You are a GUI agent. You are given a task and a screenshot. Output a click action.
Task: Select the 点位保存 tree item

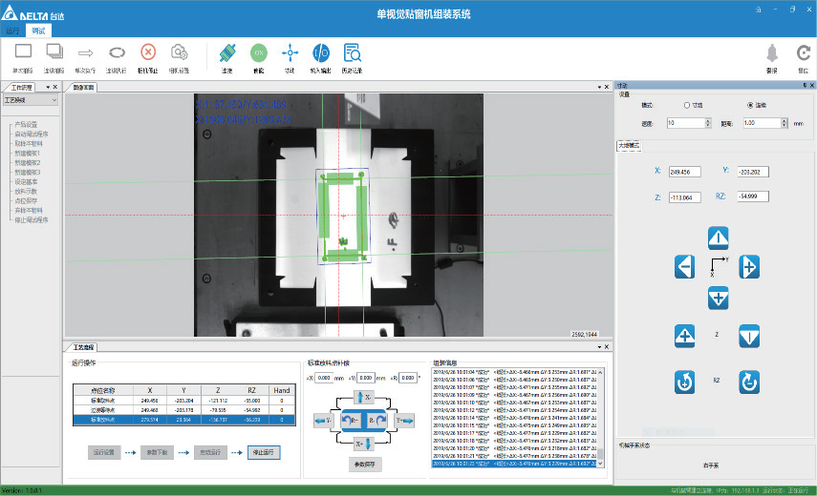click(x=26, y=200)
